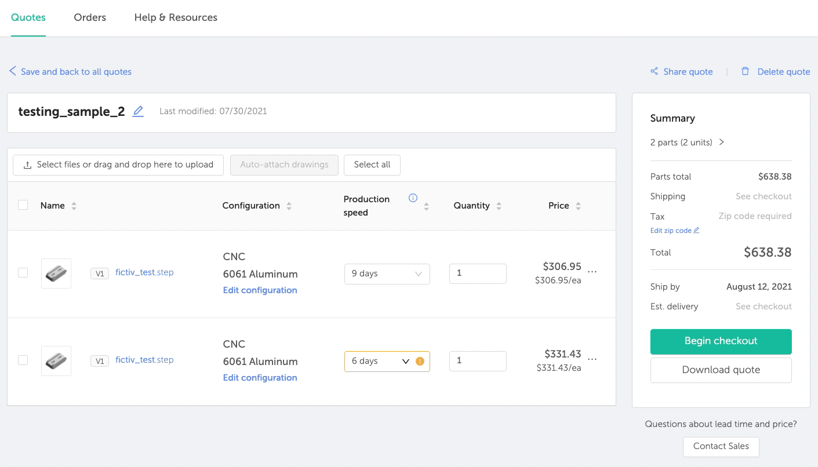
Task: Open the three-dots menu for the $306.95 part
Action: [x=592, y=272]
